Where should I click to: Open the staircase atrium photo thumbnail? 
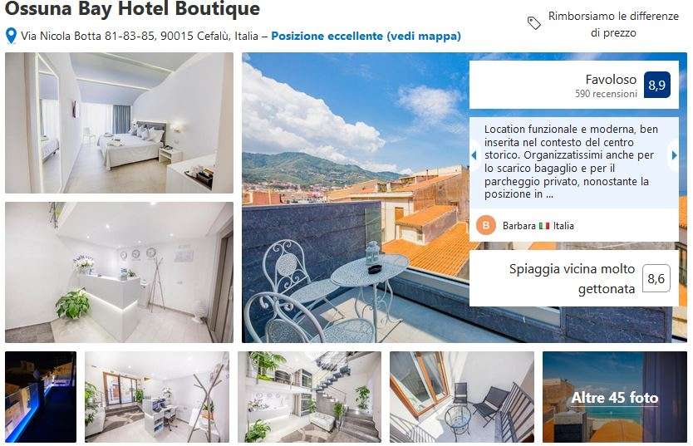[309, 397]
